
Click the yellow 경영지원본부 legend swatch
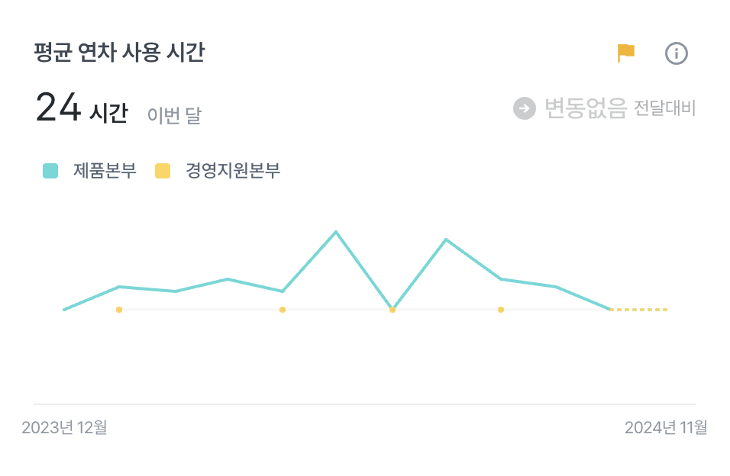tap(163, 171)
